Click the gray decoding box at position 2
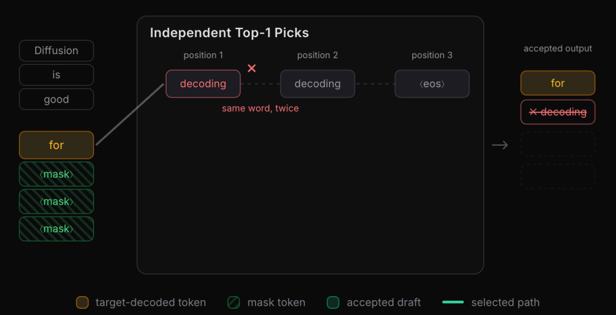Viewport: 616px width, 315px height. coord(318,84)
